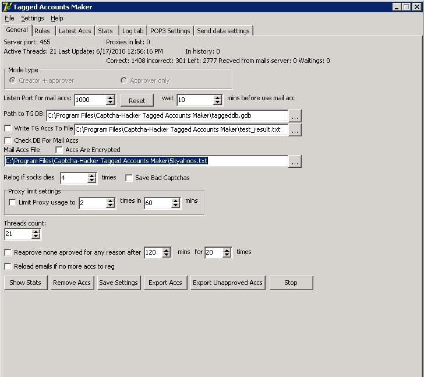Browse for the Path to TG DB
The image size is (424, 377).
[295, 116]
